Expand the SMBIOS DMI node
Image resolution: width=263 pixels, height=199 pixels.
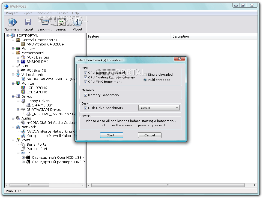click(x=18, y=62)
